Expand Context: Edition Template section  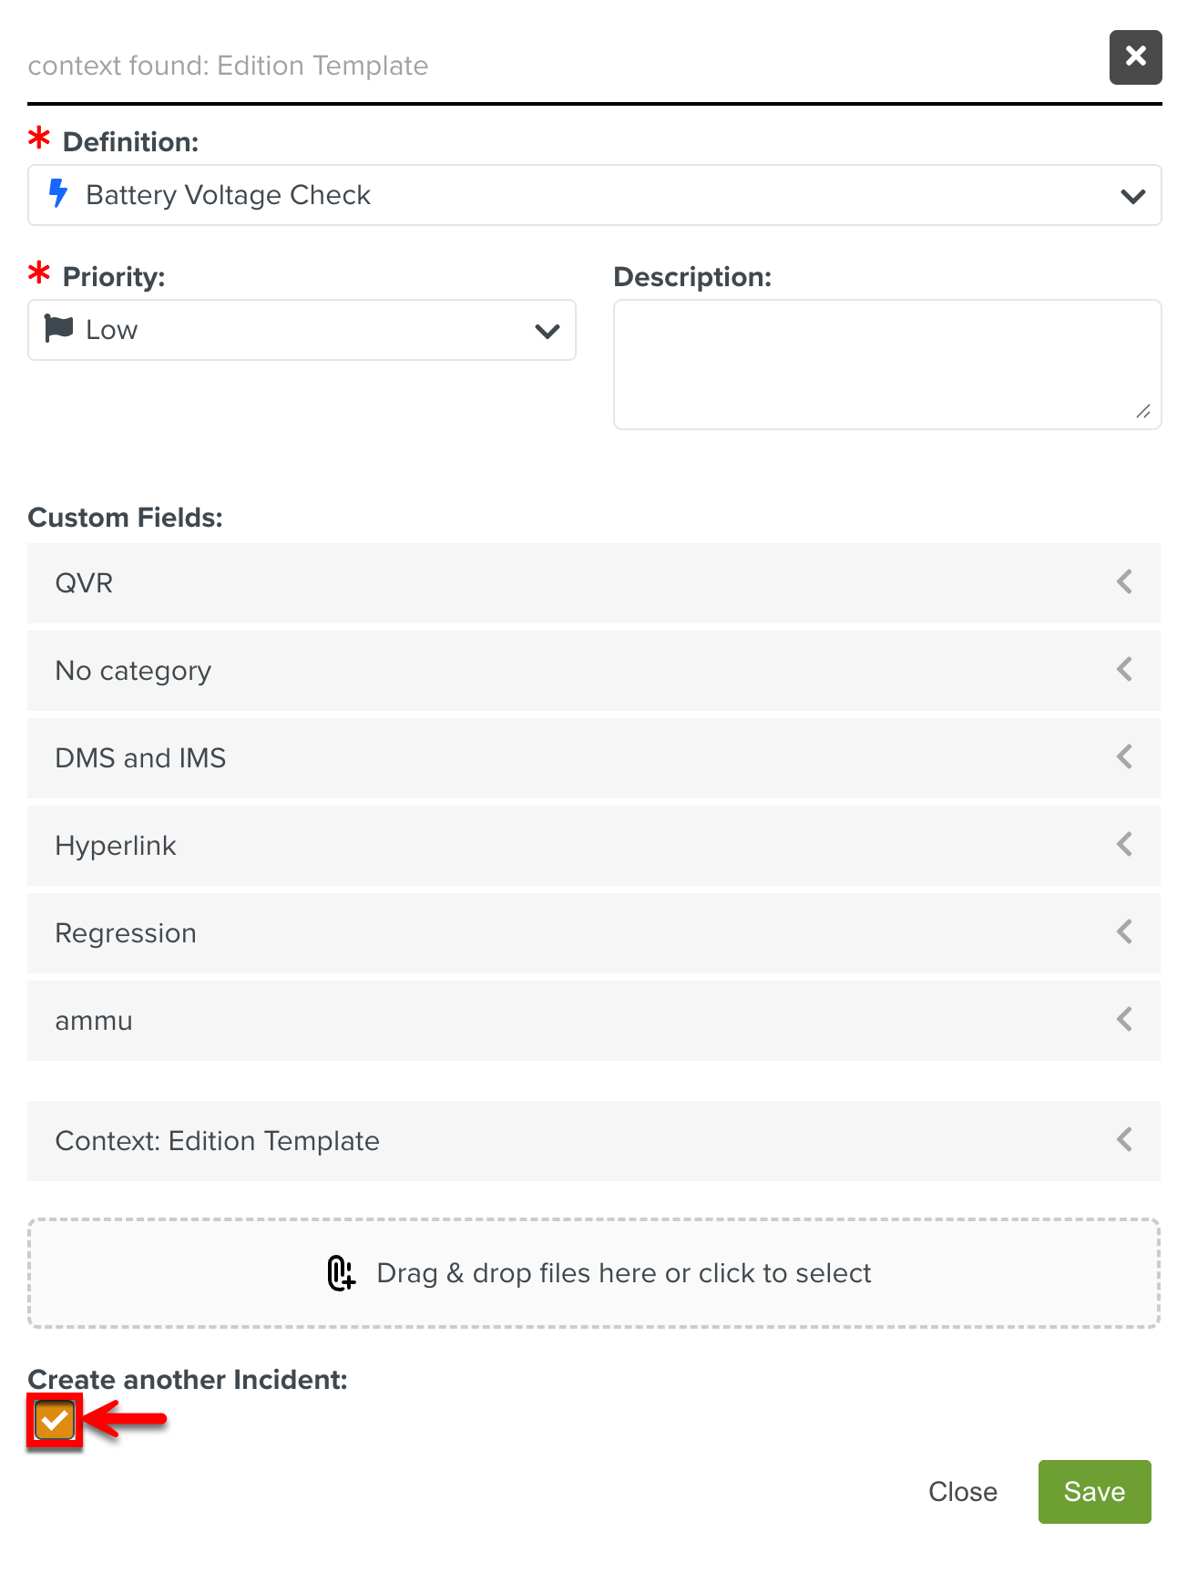pos(1125,1140)
